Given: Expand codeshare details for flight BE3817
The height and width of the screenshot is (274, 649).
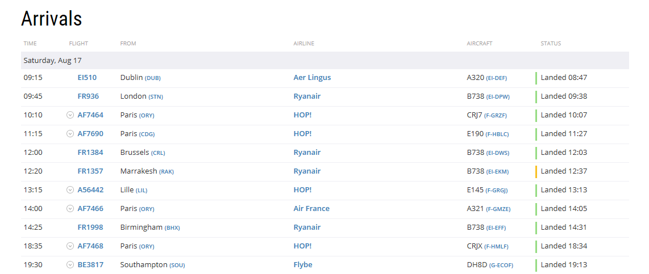Looking at the screenshot, I should [x=70, y=264].
